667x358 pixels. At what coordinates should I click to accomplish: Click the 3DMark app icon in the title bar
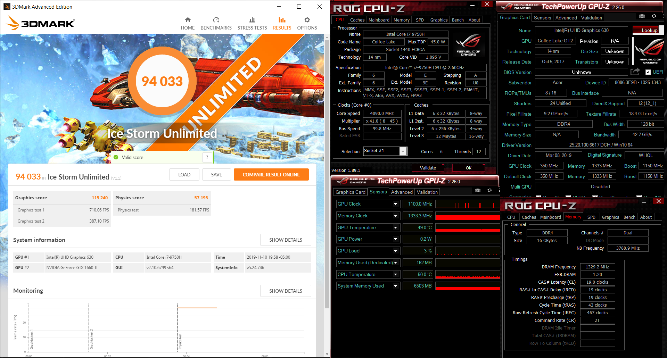7,7
